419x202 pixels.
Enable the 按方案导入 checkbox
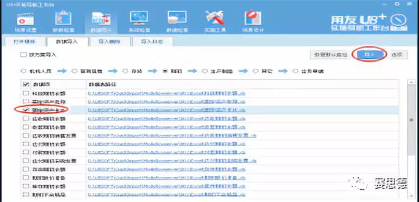pos(23,55)
